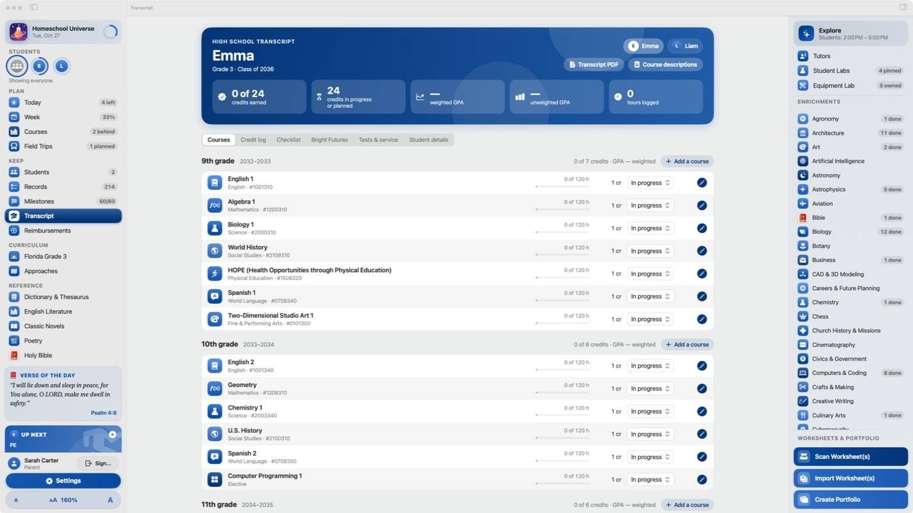Filter sidebar to student E avatar
This screenshot has height=513, width=913.
coord(40,66)
